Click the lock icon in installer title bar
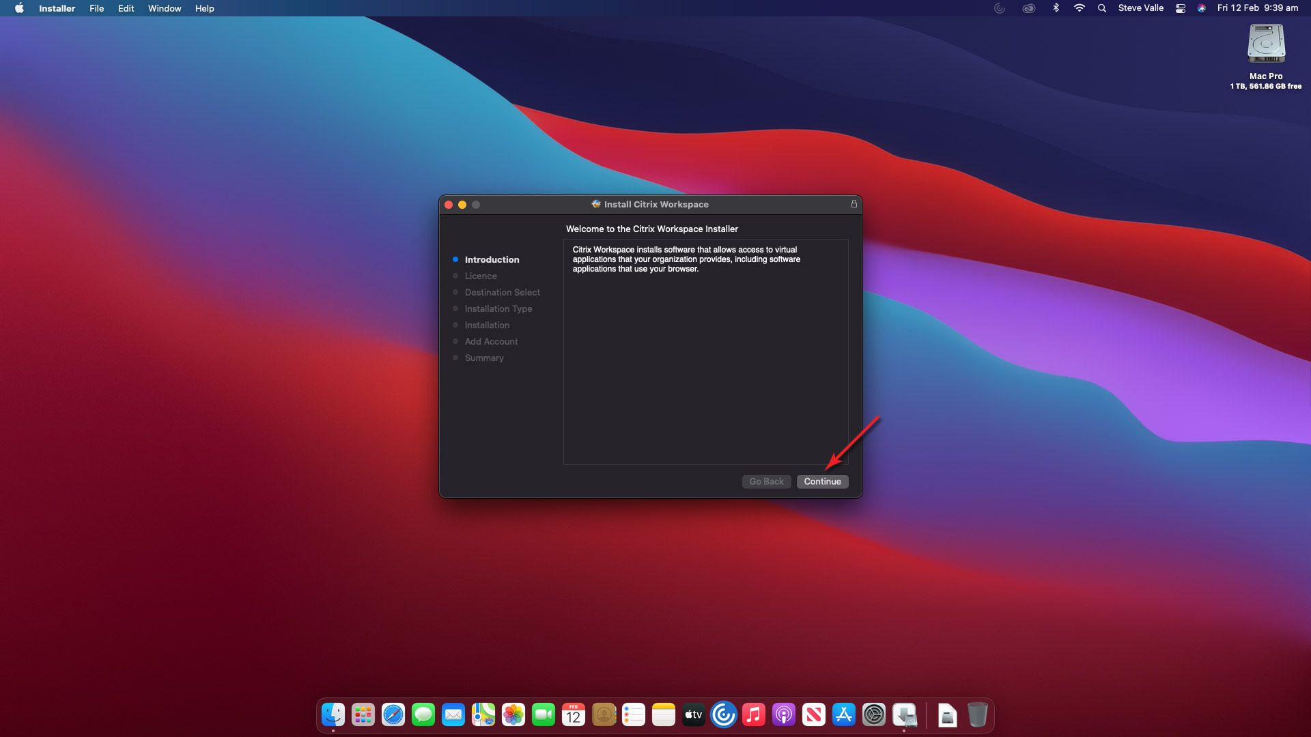 [x=854, y=204]
